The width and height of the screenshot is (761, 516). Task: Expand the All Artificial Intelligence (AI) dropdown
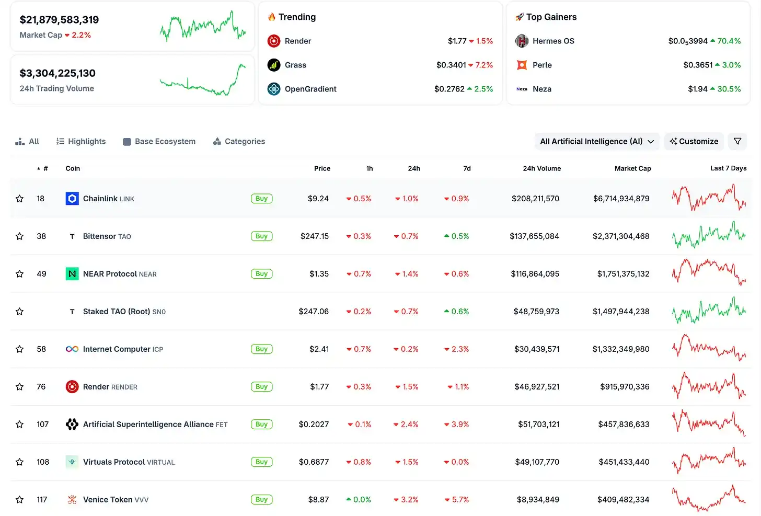tap(596, 141)
